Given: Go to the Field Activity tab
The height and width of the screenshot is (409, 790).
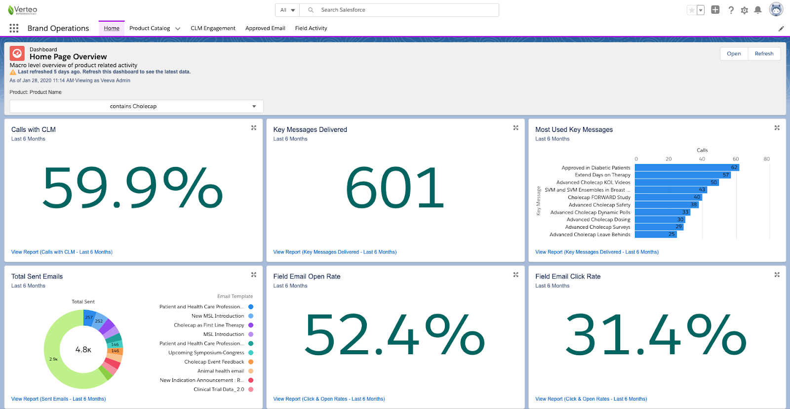Looking at the screenshot, I should point(311,28).
